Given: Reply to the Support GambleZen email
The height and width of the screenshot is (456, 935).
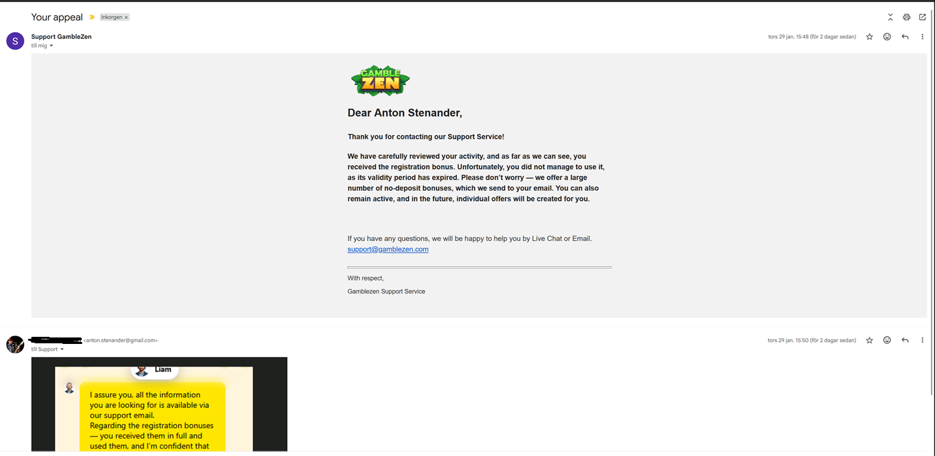Looking at the screenshot, I should [905, 37].
